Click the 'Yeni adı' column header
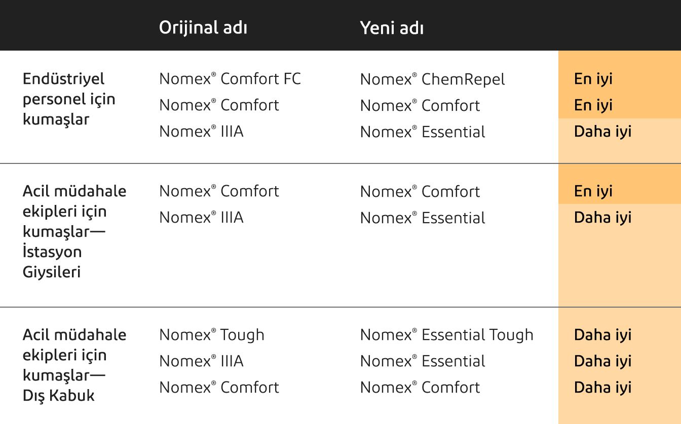The image size is (681, 424). pyautogui.click(x=392, y=28)
